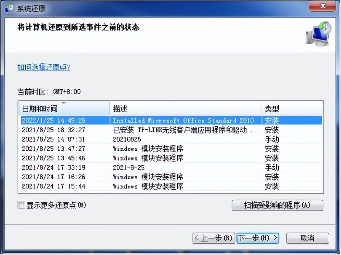Select the manual restore point 20210826
The width and height of the screenshot is (341, 255).
pyautogui.click(x=123, y=139)
